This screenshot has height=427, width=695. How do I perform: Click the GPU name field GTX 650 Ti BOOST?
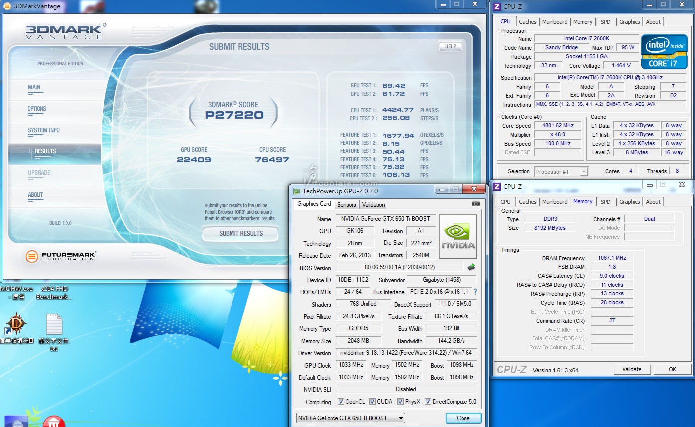pos(386,219)
